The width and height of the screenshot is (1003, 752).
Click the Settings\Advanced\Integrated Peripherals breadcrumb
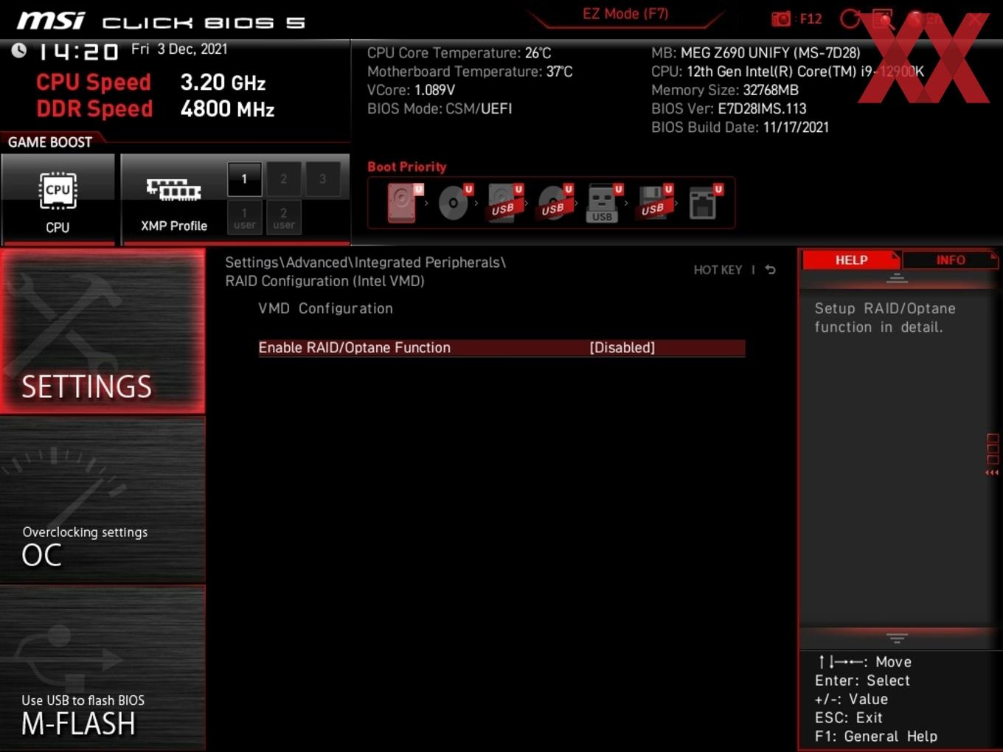[x=365, y=262]
